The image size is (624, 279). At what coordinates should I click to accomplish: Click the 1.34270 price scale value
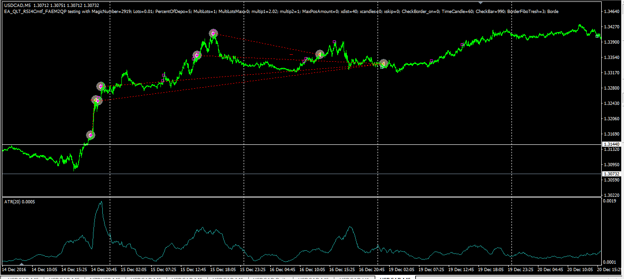(x=611, y=26)
